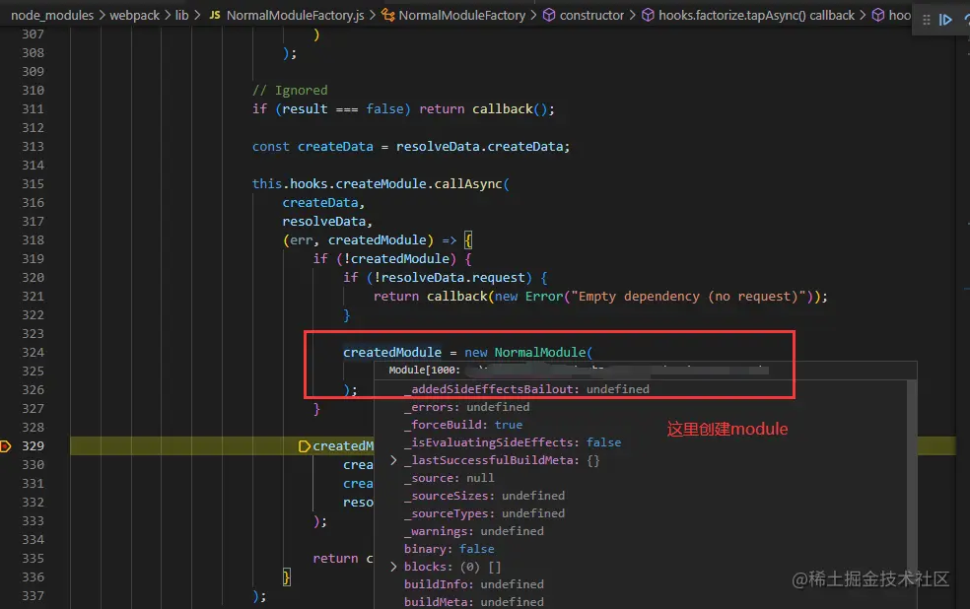Expand _lastSuccessfulBuildMeta property in hover
Viewport: 970px width, 609px height.
[393, 460]
